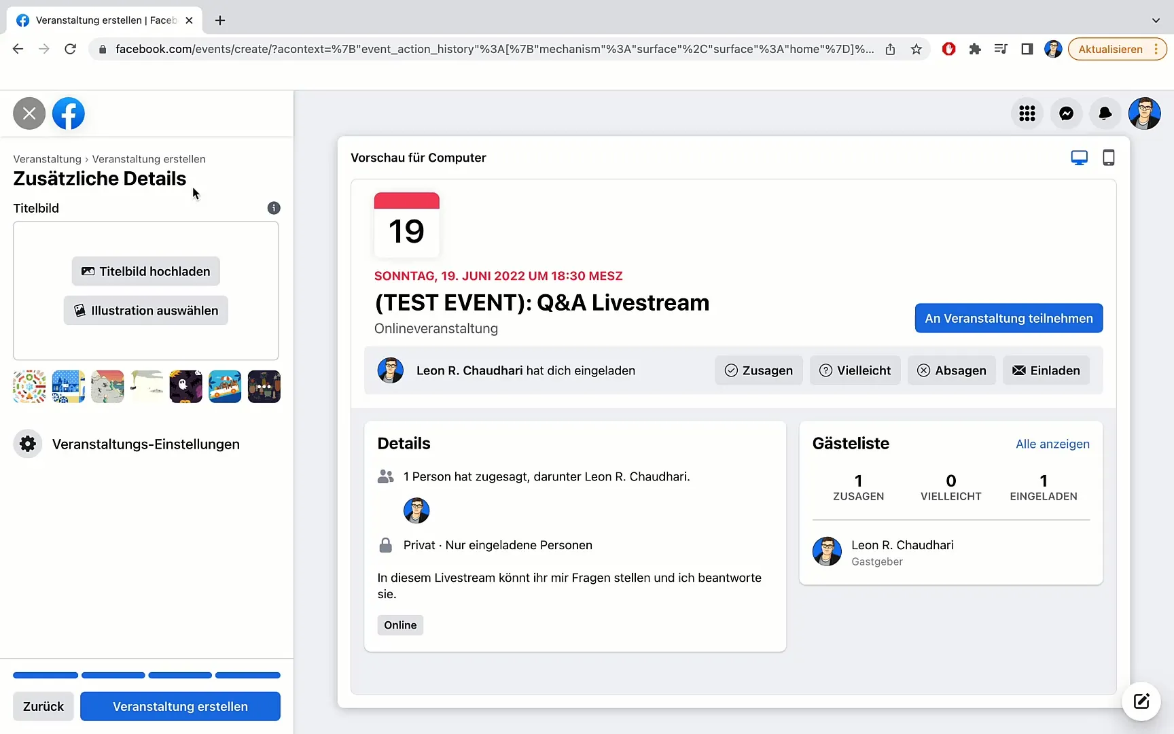
Task: Select the gray map illustration thumbnail
Action: coord(107,387)
